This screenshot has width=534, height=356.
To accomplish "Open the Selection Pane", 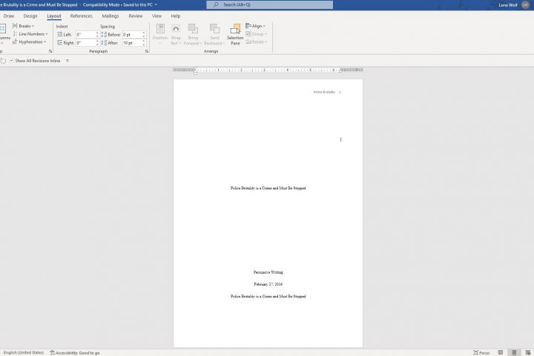I will pyautogui.click(x=235, y=34).
